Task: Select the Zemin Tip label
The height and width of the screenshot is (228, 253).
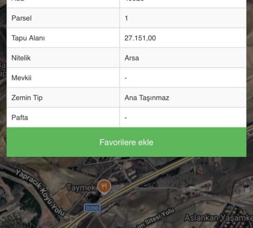Action: point(27,98)
